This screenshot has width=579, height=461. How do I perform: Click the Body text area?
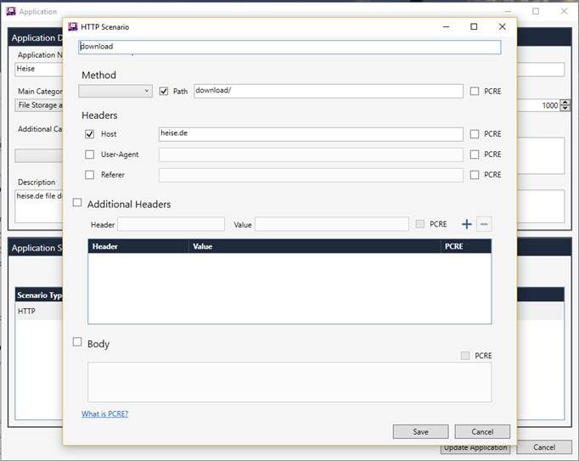pos(289,382)
